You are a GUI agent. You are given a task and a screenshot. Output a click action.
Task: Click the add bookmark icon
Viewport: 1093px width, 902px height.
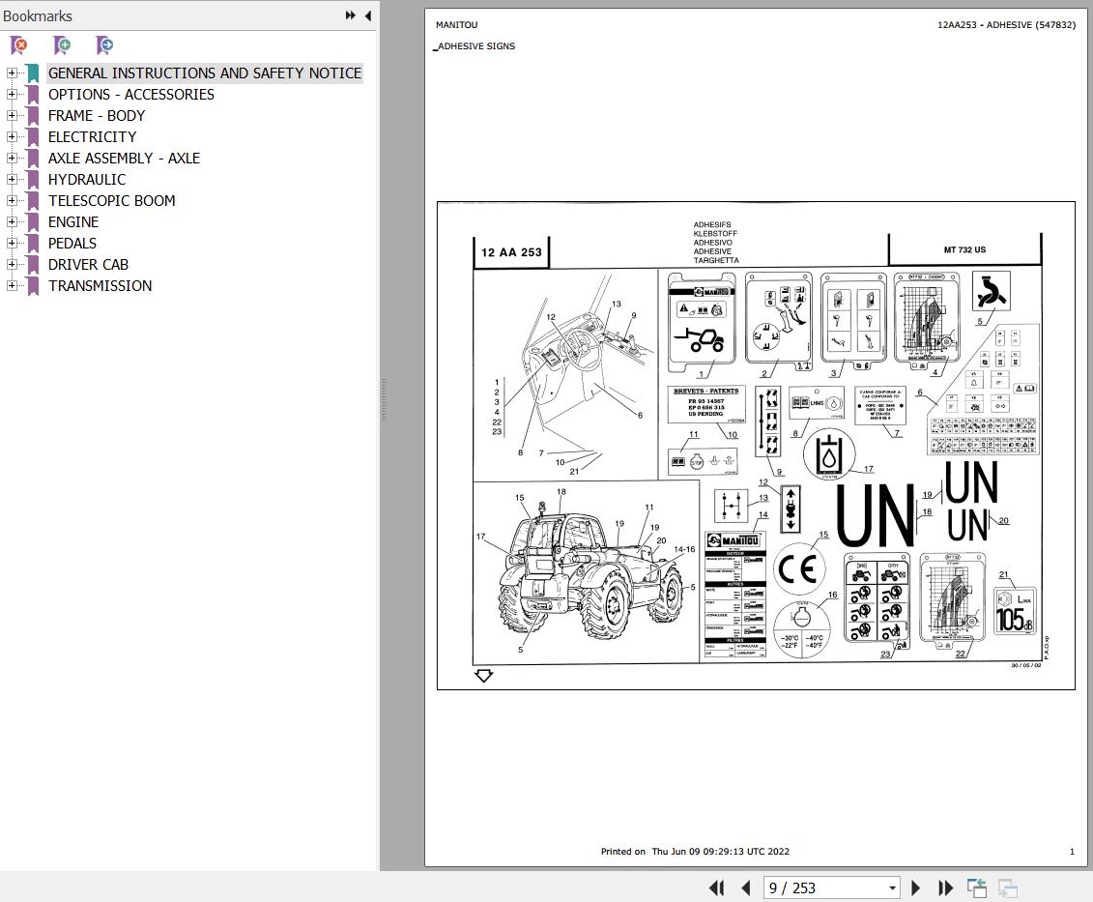point(62,46)
